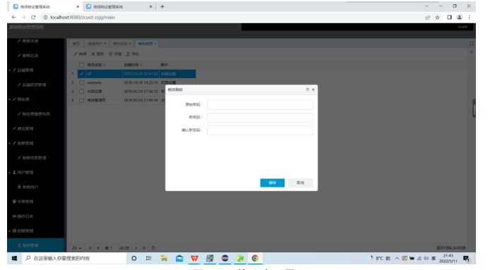Click the browser address bar URL

coord(83,18)
